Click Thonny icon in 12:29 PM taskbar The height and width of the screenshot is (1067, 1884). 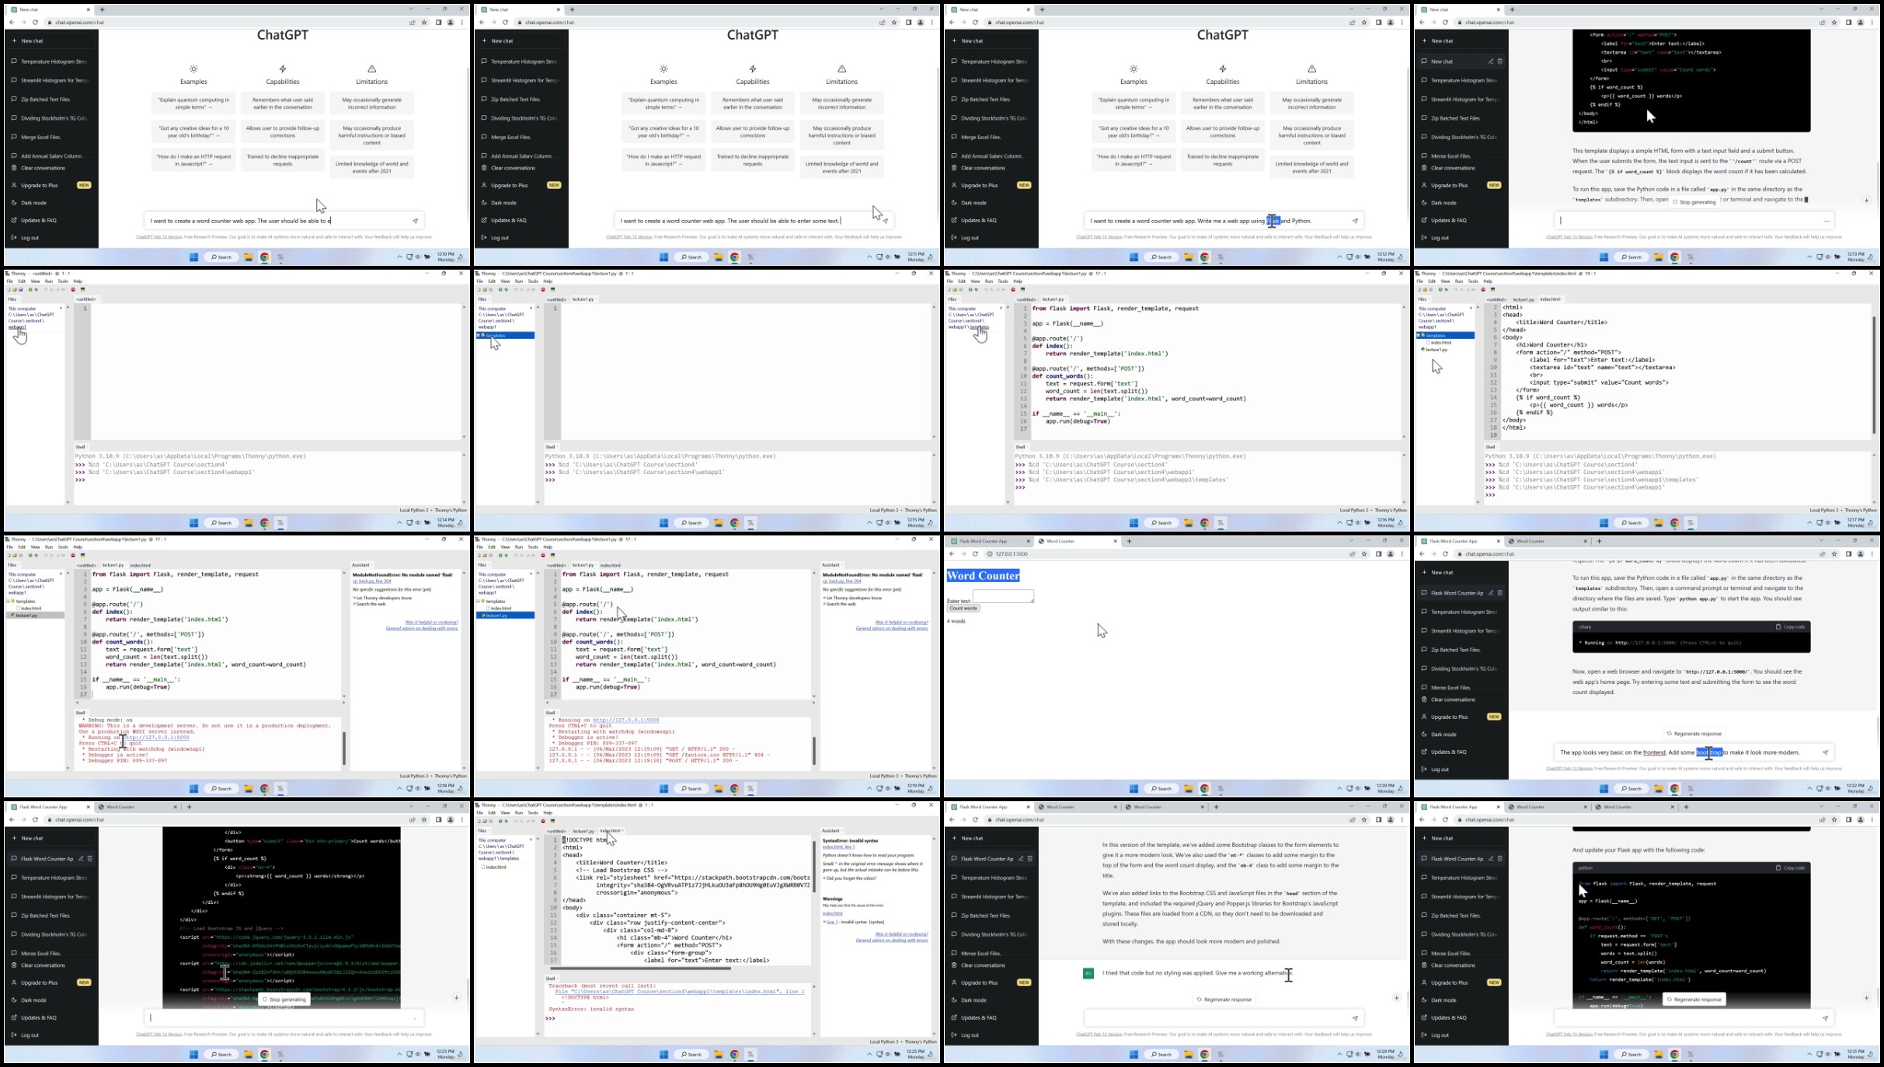coord(1221,1055)
